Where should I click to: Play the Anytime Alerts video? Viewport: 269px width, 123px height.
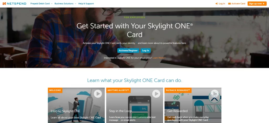pos(156,94)
